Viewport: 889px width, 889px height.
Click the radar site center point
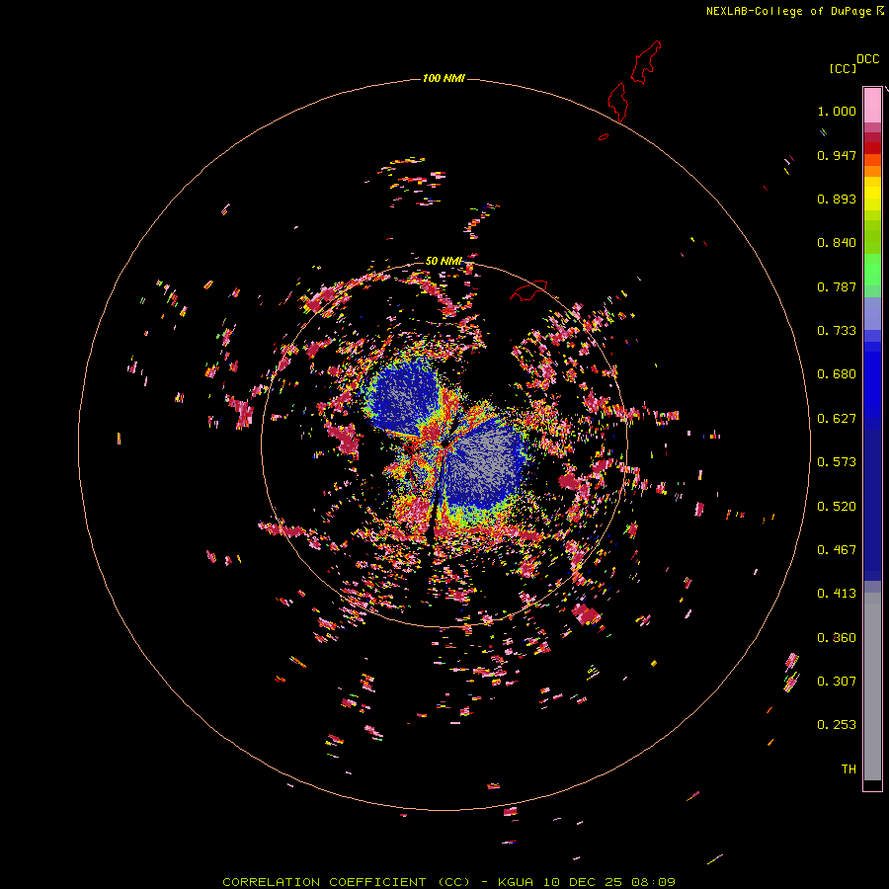[x=444, y=444]
